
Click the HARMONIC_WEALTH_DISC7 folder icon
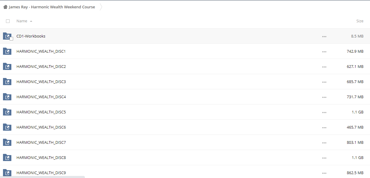click(7, 142)
